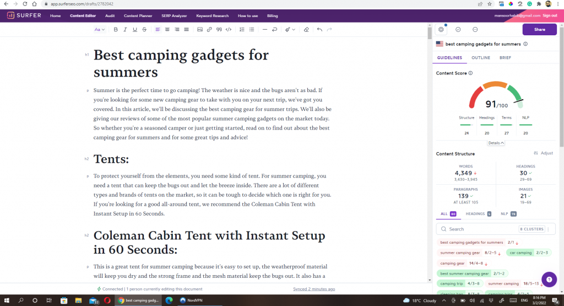Screen dimensions: 564x306
Task: Center align the text
Action: (167, 30)
